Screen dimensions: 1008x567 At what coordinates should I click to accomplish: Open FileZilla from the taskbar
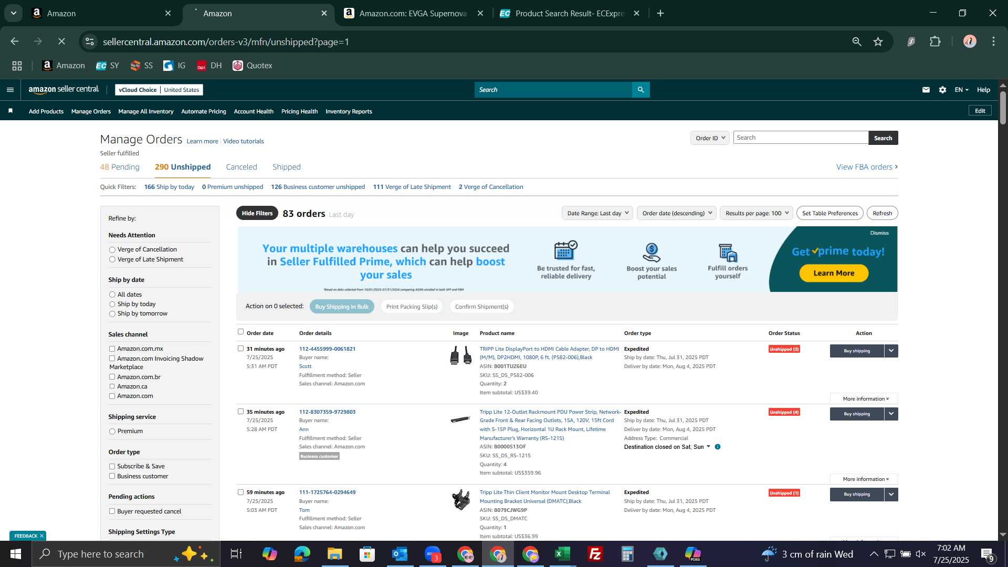click(x=595, y=554)
